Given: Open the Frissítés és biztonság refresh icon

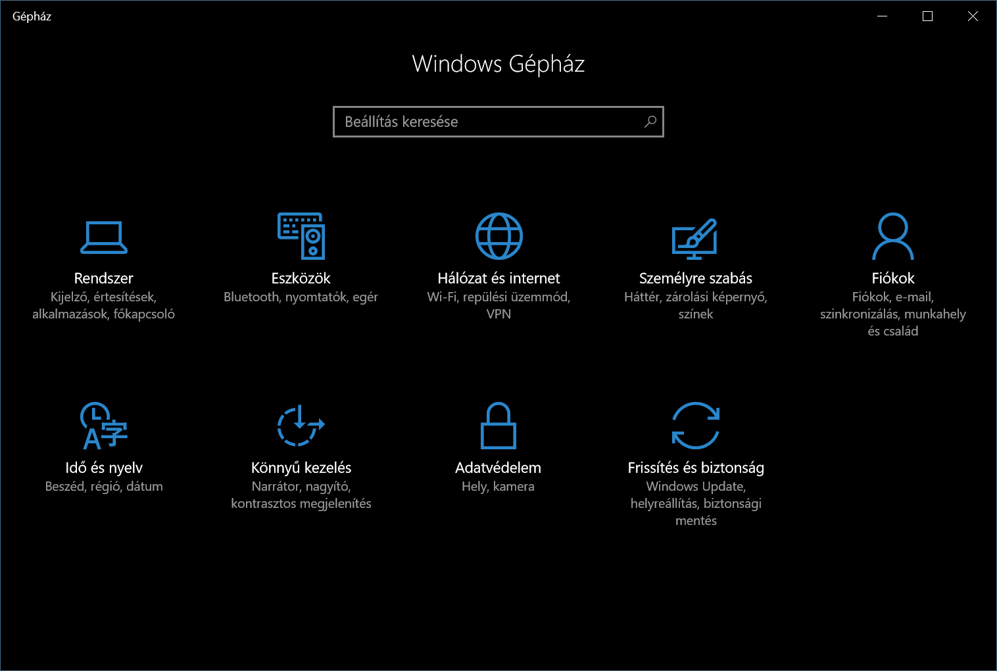Looking at the screenshot, I should click(x=696, y=426).
